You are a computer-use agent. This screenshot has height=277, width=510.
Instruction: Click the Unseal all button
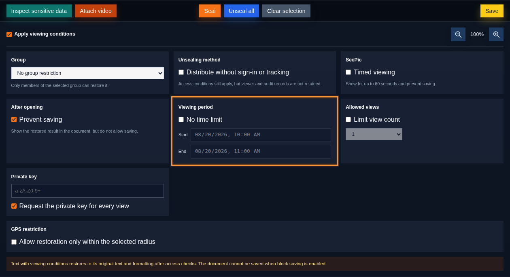point(241,11)
